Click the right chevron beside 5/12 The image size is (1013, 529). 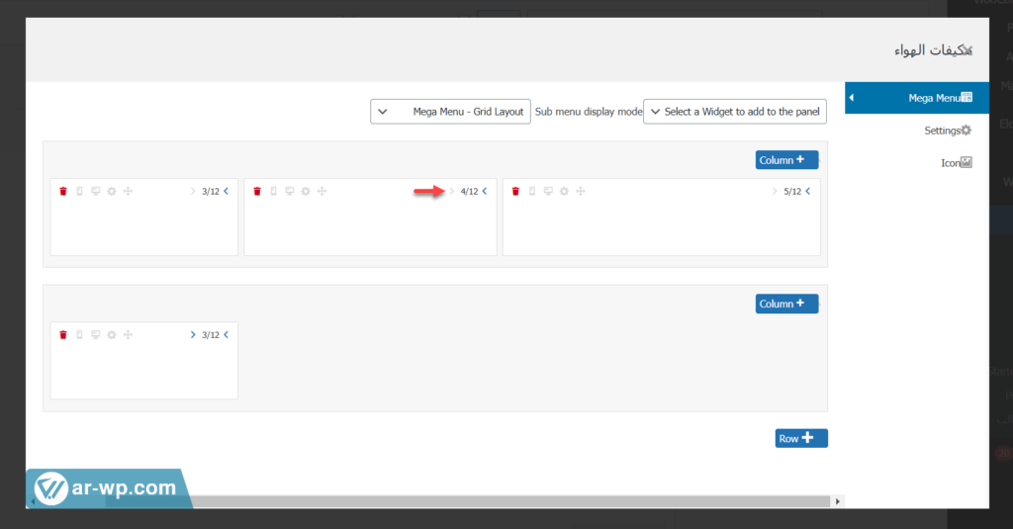pyautogui.click(x=775, y=191)
